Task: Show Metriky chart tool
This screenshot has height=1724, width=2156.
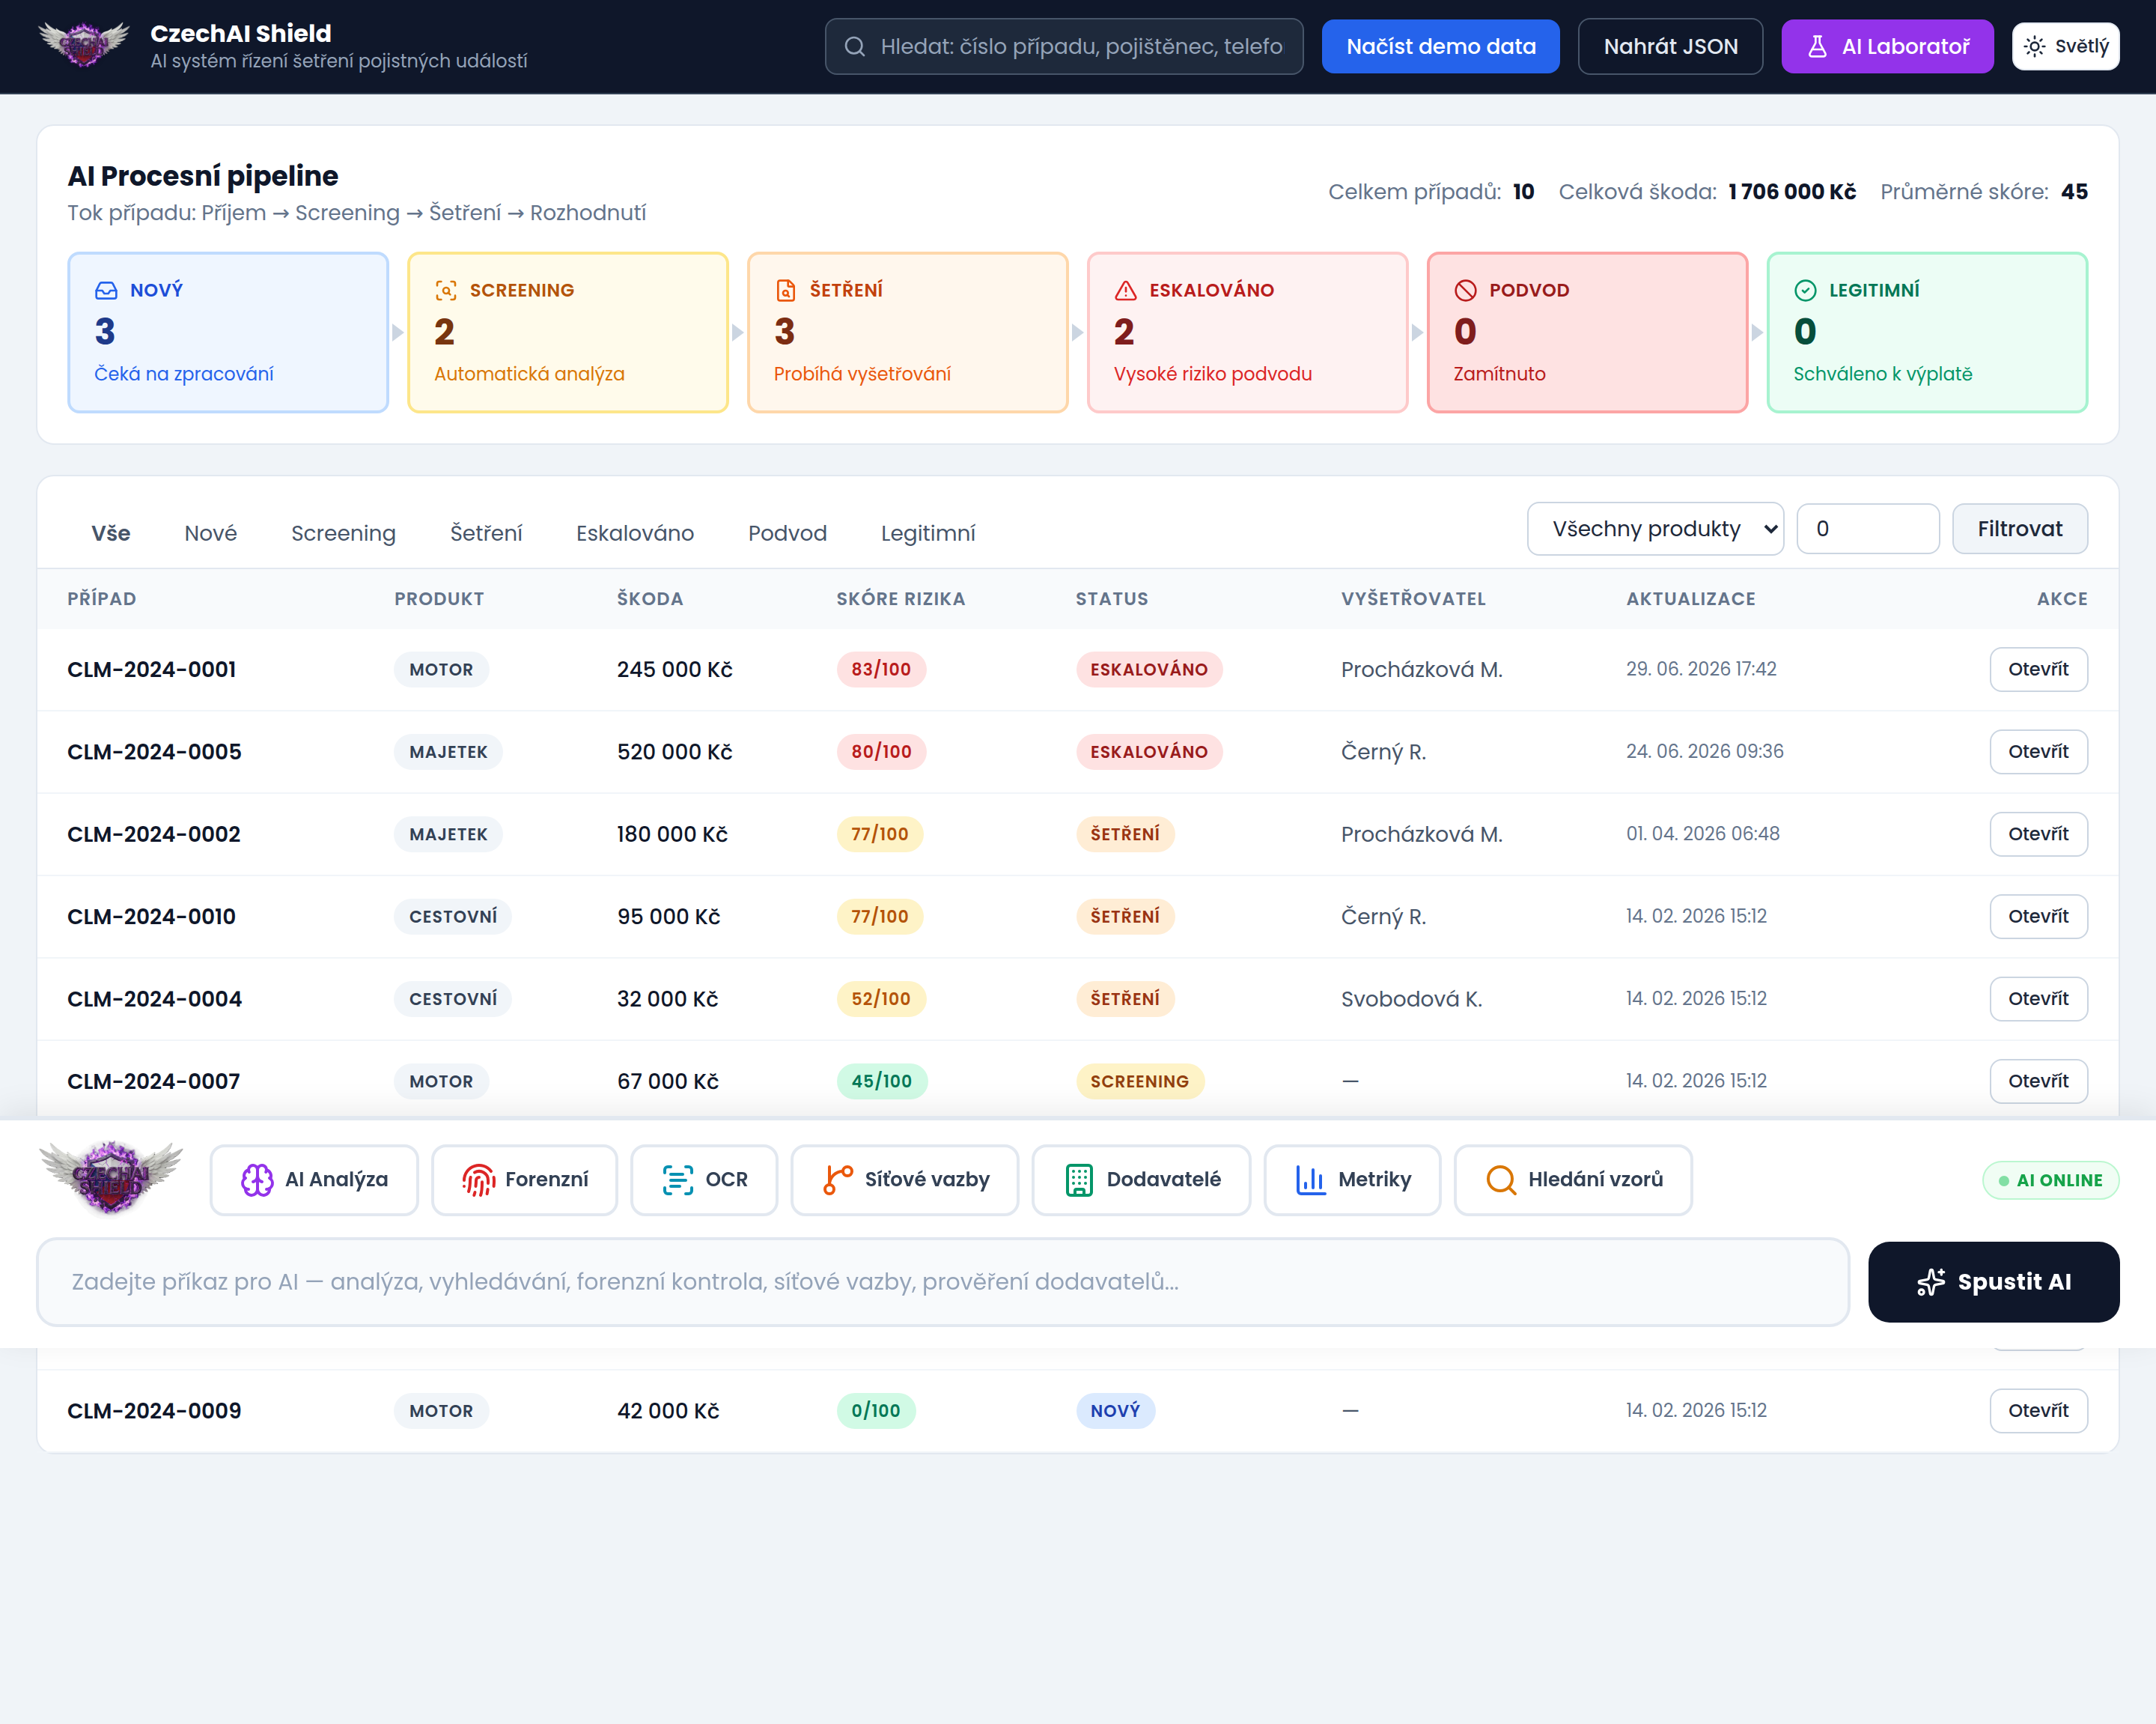Action: pyautogui.click(x=1352, y=1180)
